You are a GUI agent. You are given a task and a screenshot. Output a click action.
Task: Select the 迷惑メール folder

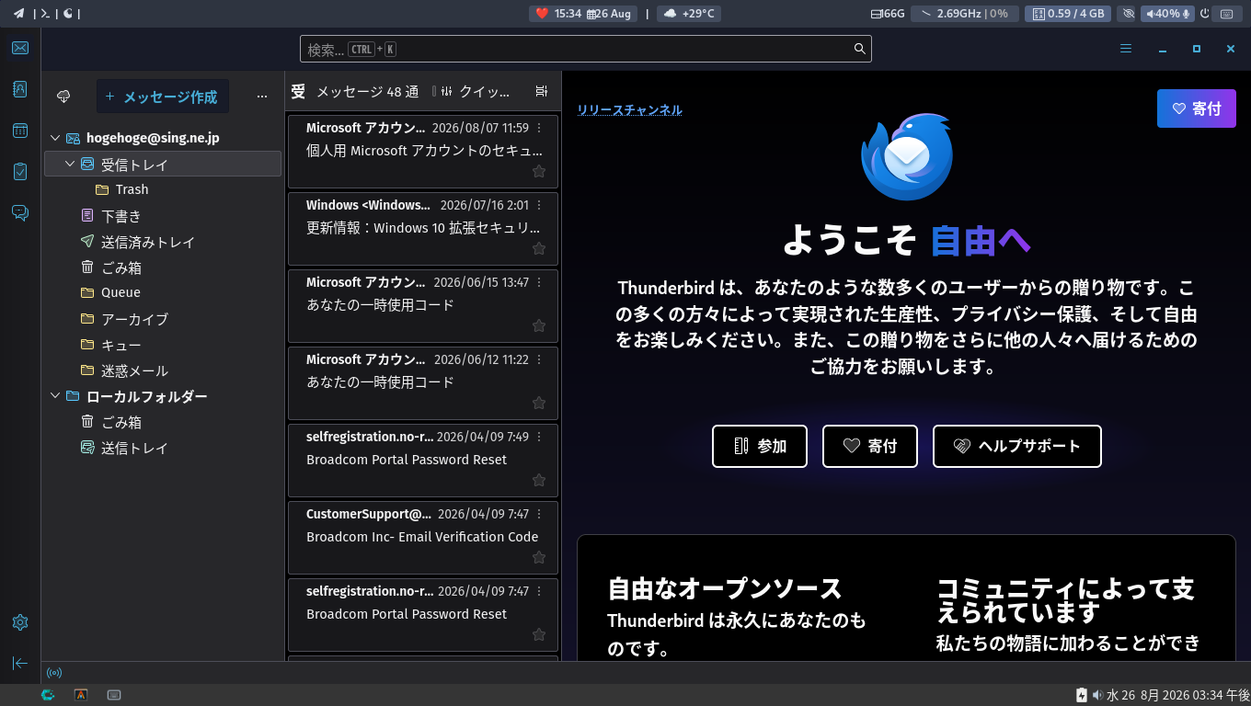click(163, 370)
